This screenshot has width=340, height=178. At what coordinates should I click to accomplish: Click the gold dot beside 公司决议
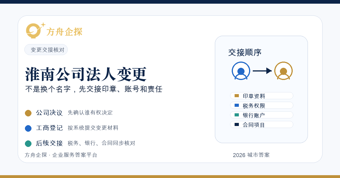pos(28,113)
